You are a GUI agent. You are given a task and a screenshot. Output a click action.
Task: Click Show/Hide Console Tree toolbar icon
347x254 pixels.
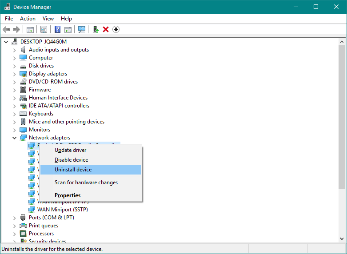pyautogui.click(x=30, y=29)
